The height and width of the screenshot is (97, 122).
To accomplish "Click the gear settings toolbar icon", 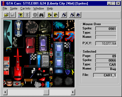I will [x=35, y=15].
